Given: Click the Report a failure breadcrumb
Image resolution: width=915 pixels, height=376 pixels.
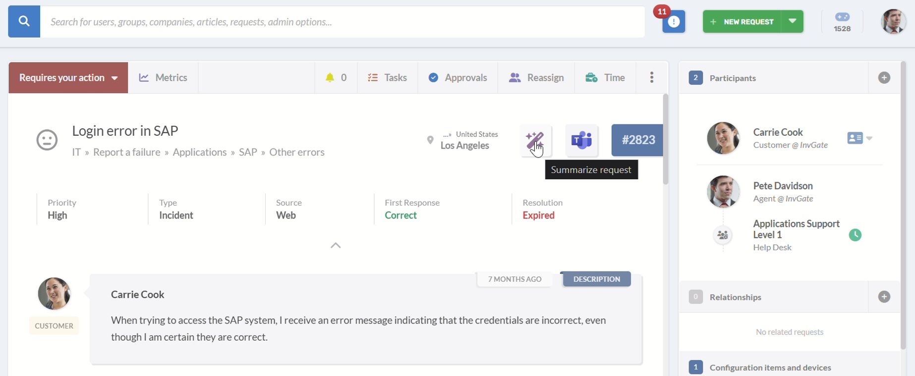Looking at the screenshot, I should [127, 152].
